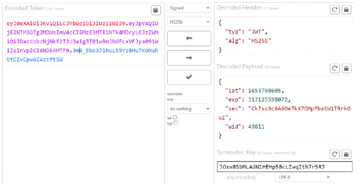Click the clipboard icon for Symmetric Key
Viewport: 364px width, 184px height.
[346, 154]
